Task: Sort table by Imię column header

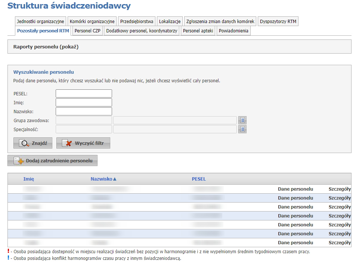Action: (x=29, y=179)
